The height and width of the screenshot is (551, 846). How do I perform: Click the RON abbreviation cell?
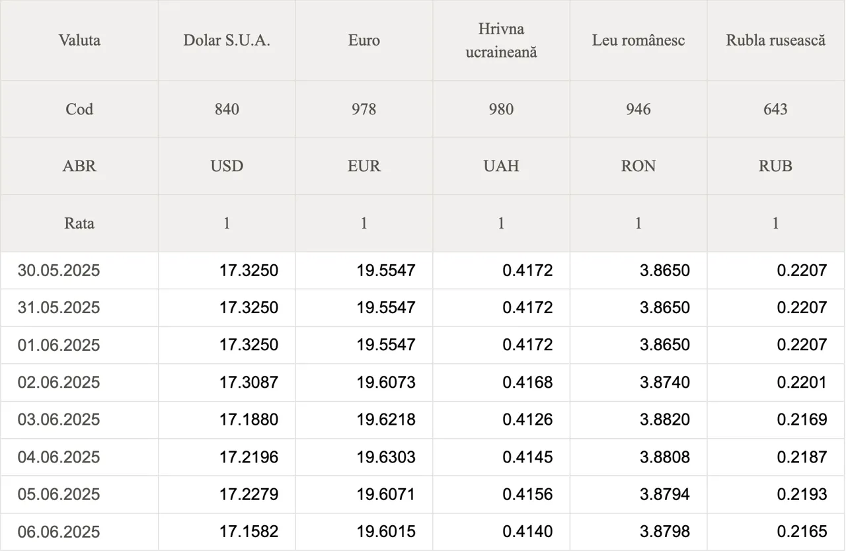[638, 166]
